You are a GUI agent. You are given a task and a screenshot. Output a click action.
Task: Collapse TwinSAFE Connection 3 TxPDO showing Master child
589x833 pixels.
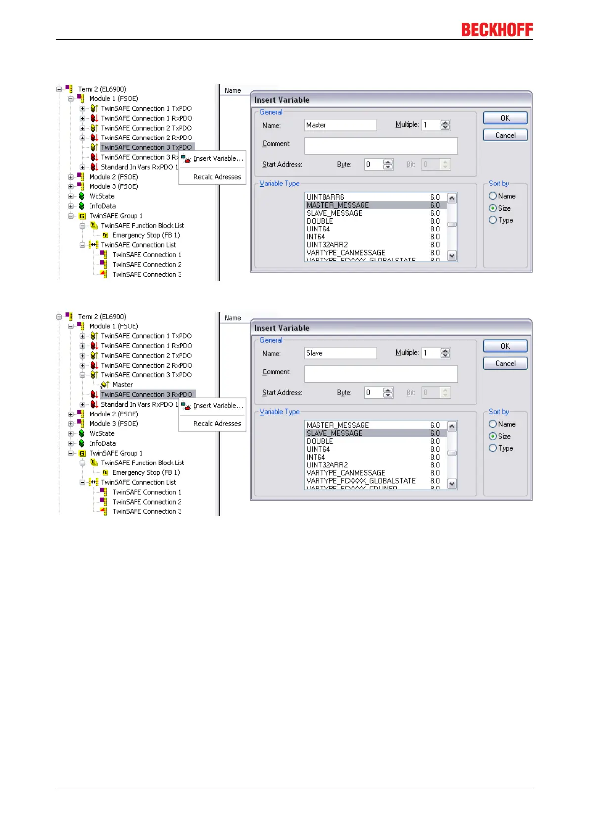tap(83, 375)
